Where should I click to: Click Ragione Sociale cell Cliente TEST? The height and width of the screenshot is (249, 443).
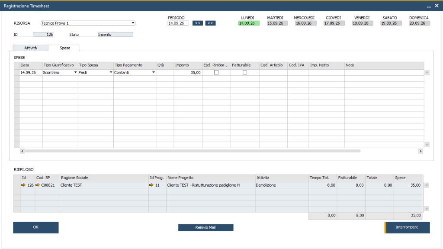(104, 185)
